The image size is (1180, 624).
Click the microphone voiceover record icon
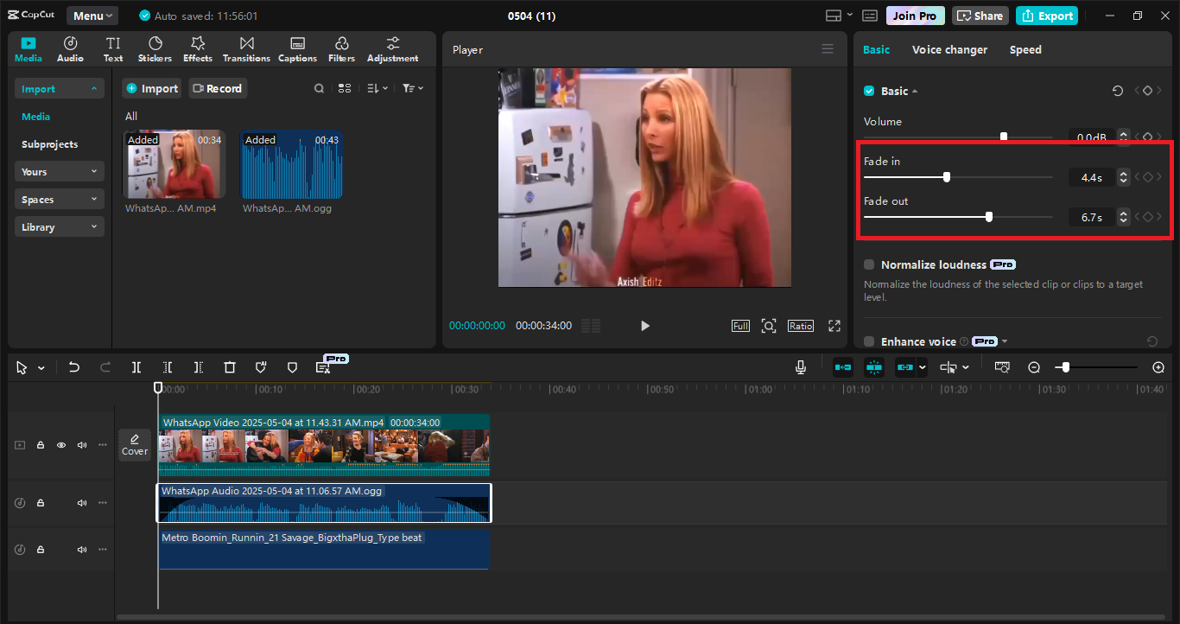tap(801, 367)
